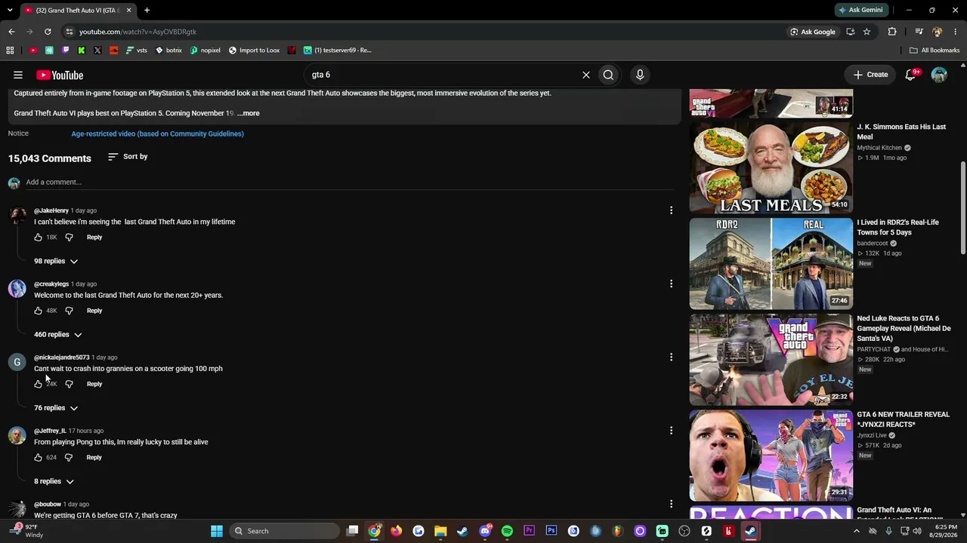Dislike the @JakeHenry comment
Viewport: 967px width, 543px height.
69,237
